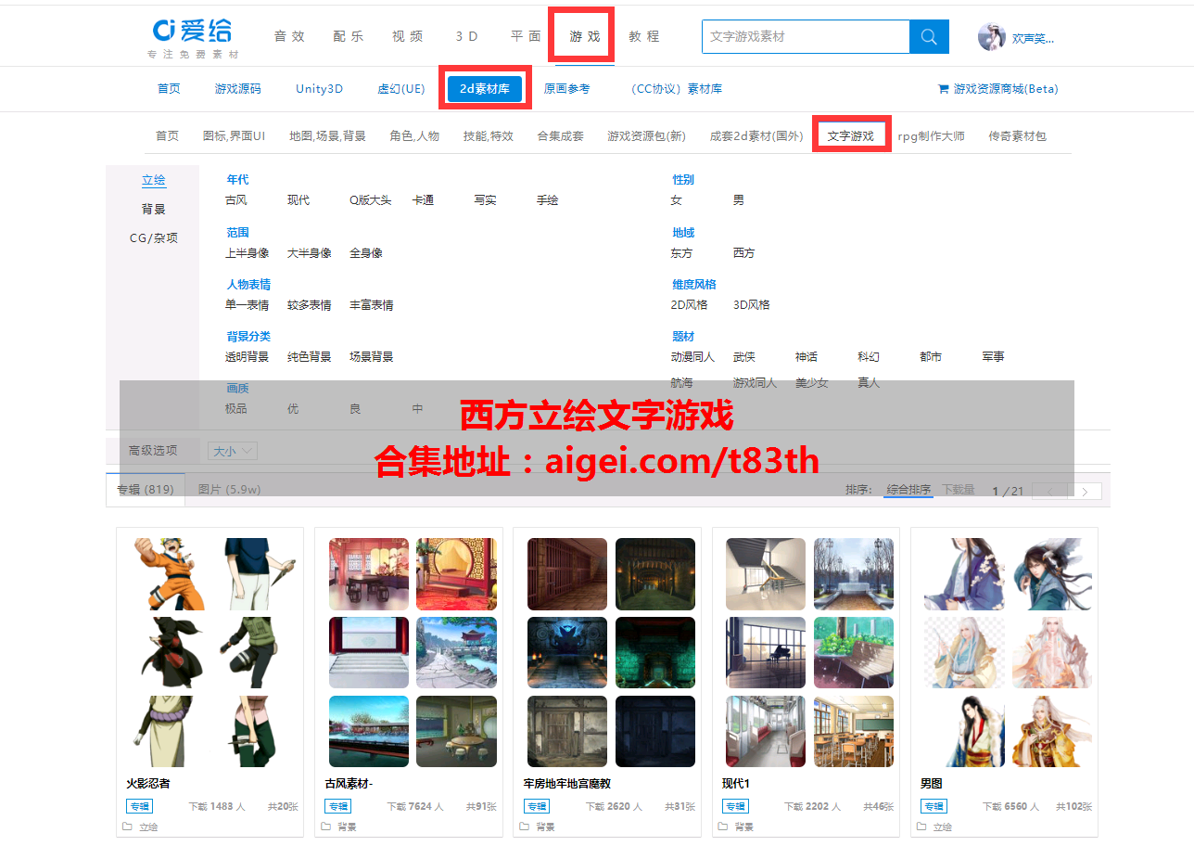Open the 3D top navigation item
1194x846 pixels.
467,36
